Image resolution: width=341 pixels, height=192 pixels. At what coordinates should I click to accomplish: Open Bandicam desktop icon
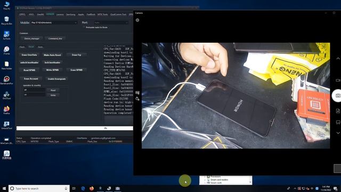[x=6, y=80]
